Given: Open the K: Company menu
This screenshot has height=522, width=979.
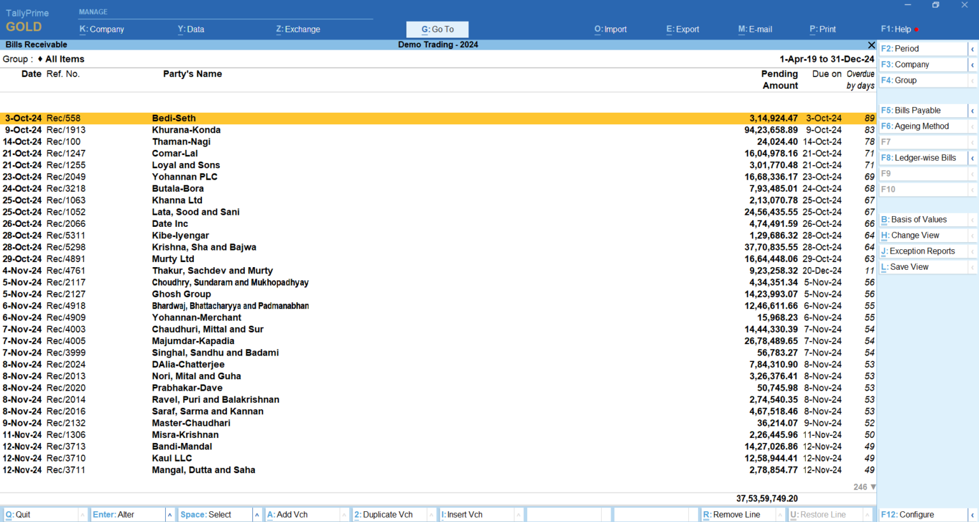Looking at the screenshot, I should 101,29.
